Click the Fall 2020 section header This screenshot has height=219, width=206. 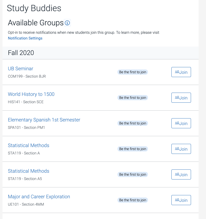[21, 53]
